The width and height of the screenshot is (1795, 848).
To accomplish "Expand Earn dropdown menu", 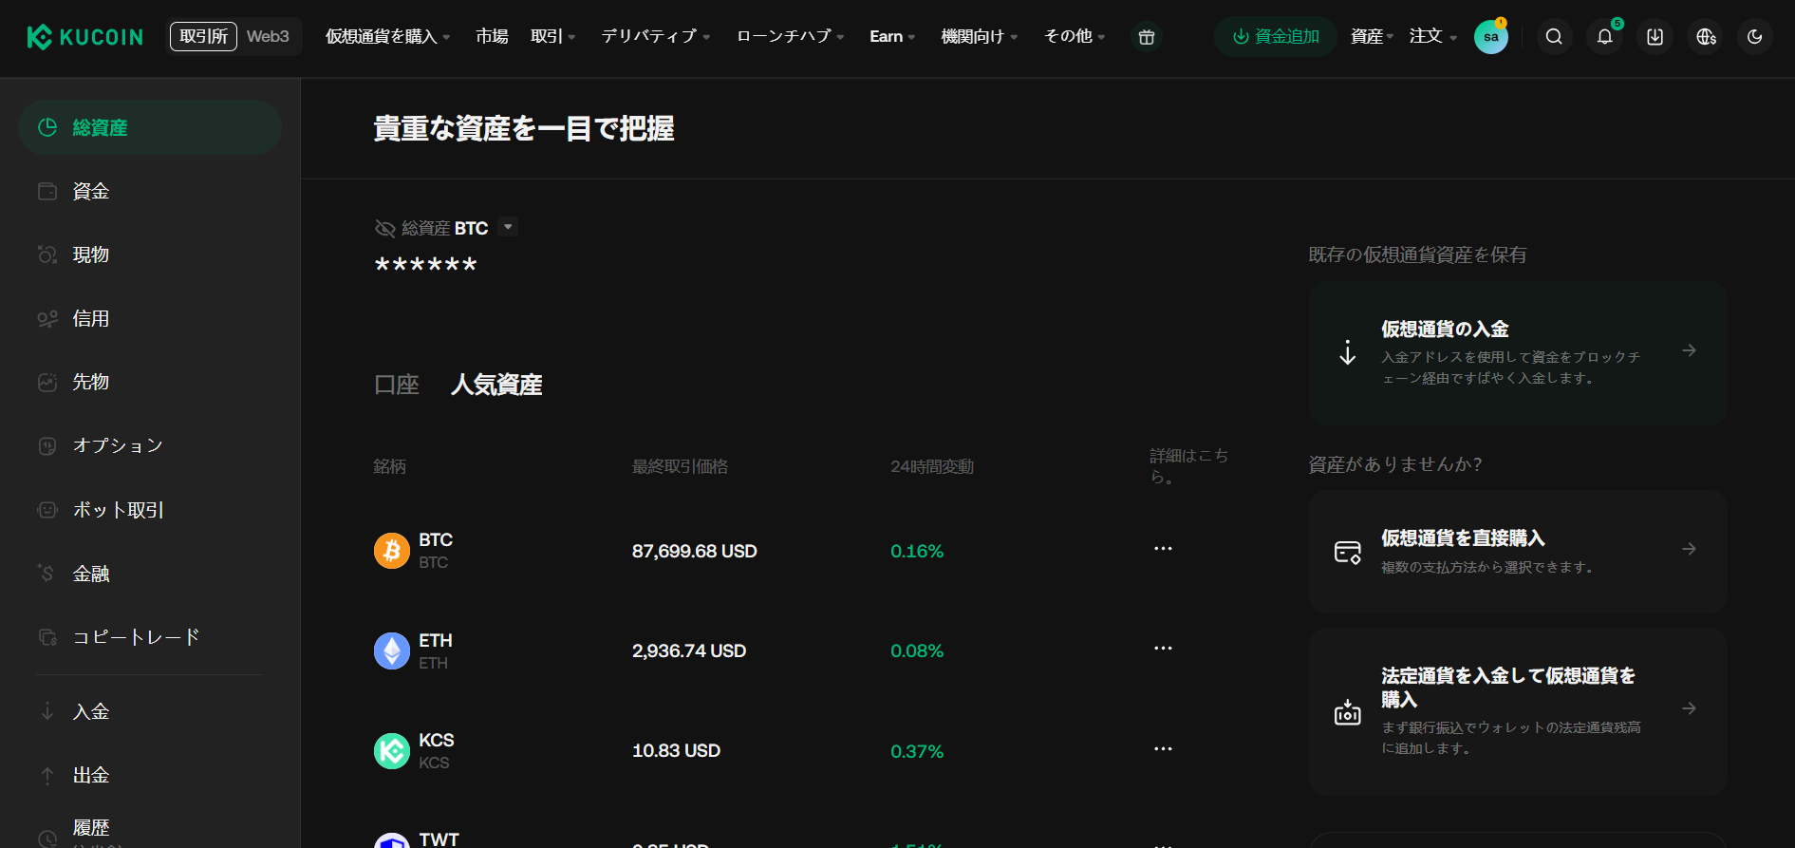I will 892,36.
